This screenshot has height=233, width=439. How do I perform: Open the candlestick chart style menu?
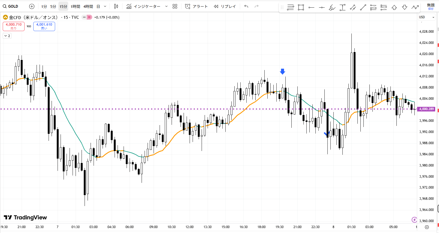pos(116,6)
